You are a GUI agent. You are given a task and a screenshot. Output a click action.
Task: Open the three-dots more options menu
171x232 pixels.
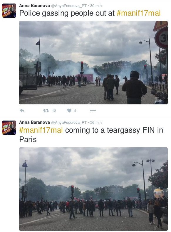point(93,111)
